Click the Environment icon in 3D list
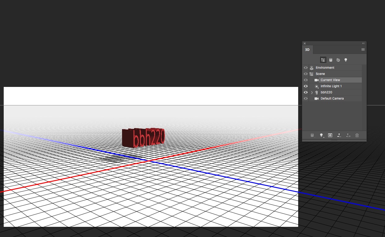Screen dimensions: 385x237 (311, 68)
